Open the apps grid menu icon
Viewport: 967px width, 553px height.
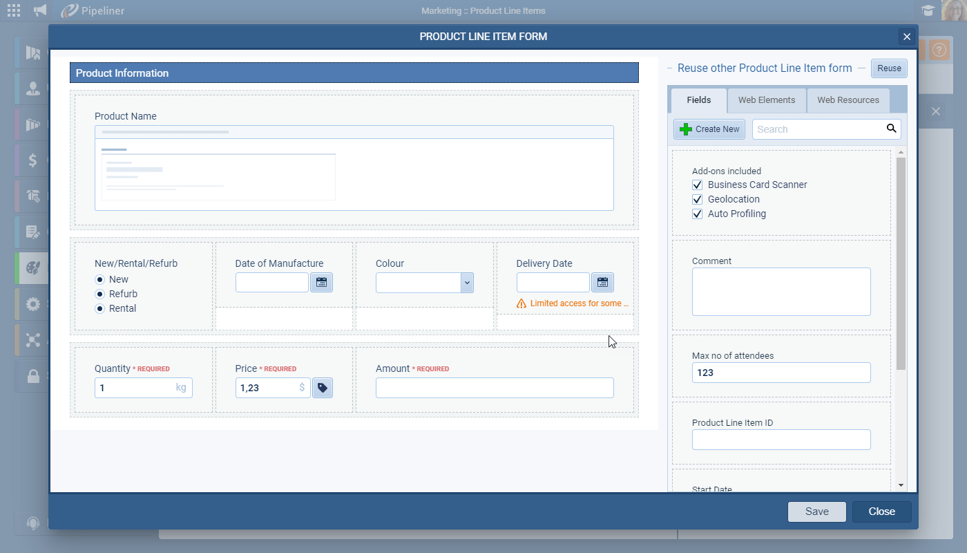coord(13,10)
